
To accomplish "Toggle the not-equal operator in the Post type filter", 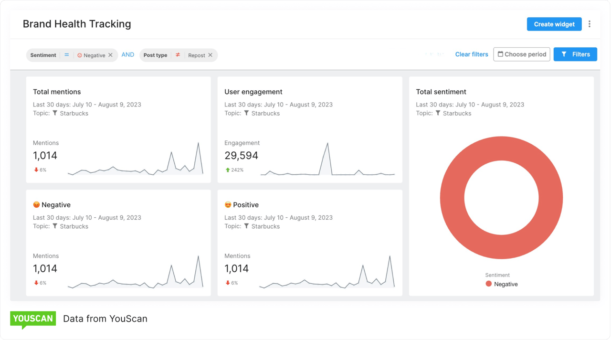I will click(x=177, y=55).
